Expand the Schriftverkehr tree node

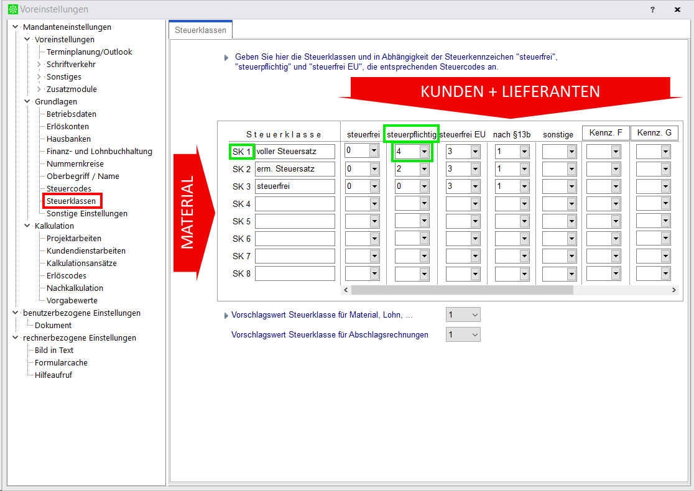click(x=39, y=65)
